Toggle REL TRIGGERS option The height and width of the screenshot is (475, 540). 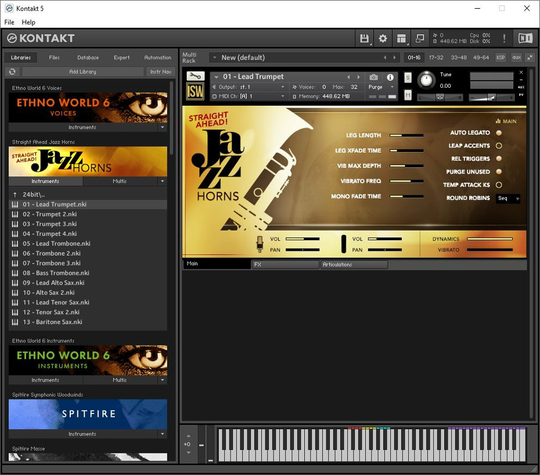(x=499, y=159)
